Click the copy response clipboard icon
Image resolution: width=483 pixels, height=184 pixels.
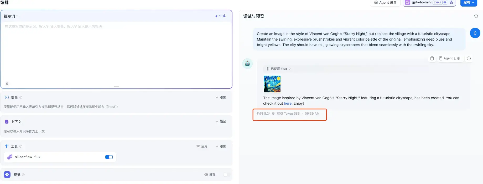click(432, 58)
